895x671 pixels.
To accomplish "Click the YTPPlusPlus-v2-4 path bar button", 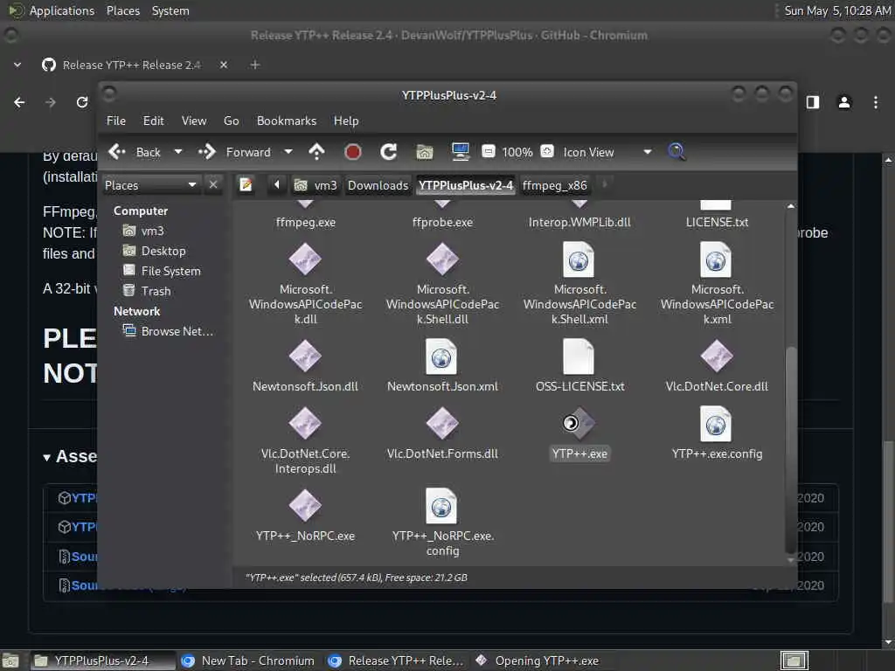I will pos(466,185).
